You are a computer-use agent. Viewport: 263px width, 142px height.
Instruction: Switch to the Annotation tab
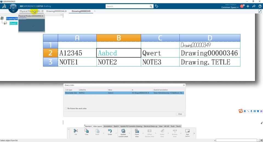(x=108, y=126)
